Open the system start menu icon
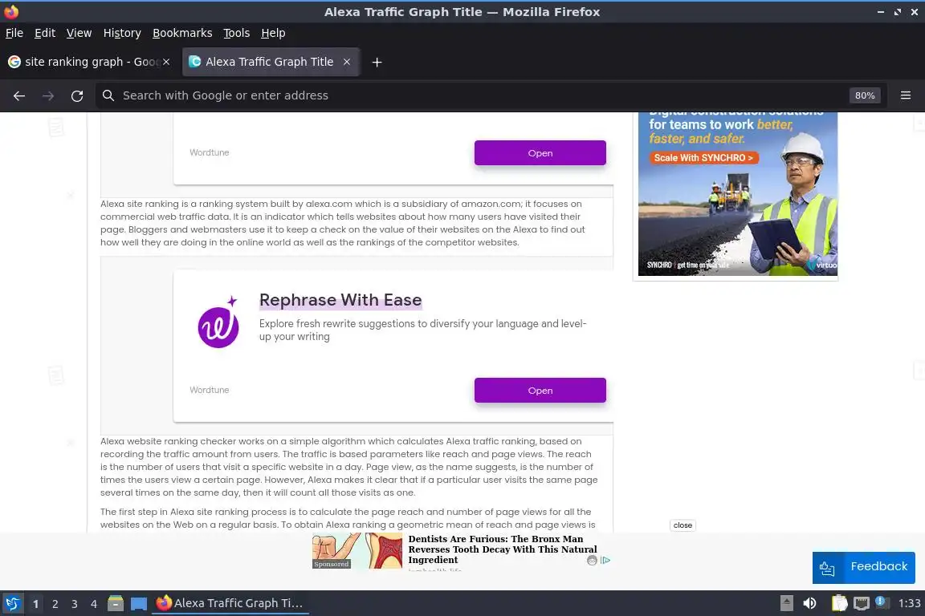The height and width of the screenshot is (616, 925). pos(12,603)
